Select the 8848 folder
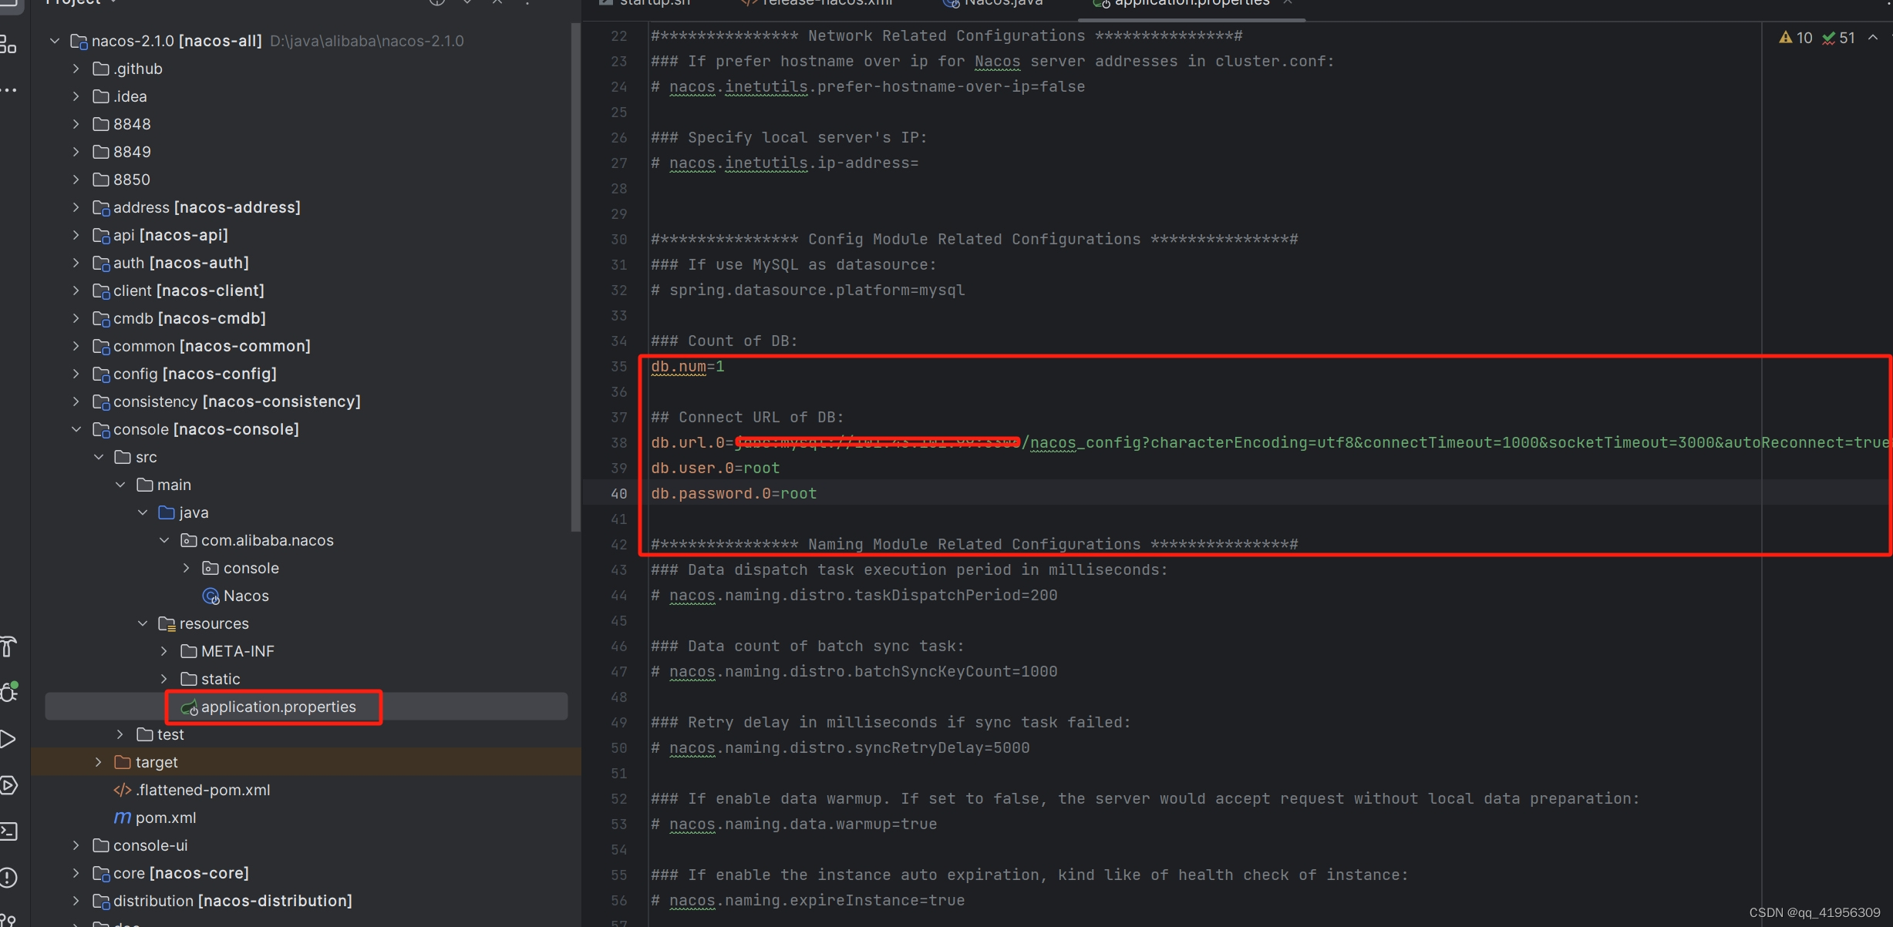The image size is (1893, 927). tap(122, 124)
